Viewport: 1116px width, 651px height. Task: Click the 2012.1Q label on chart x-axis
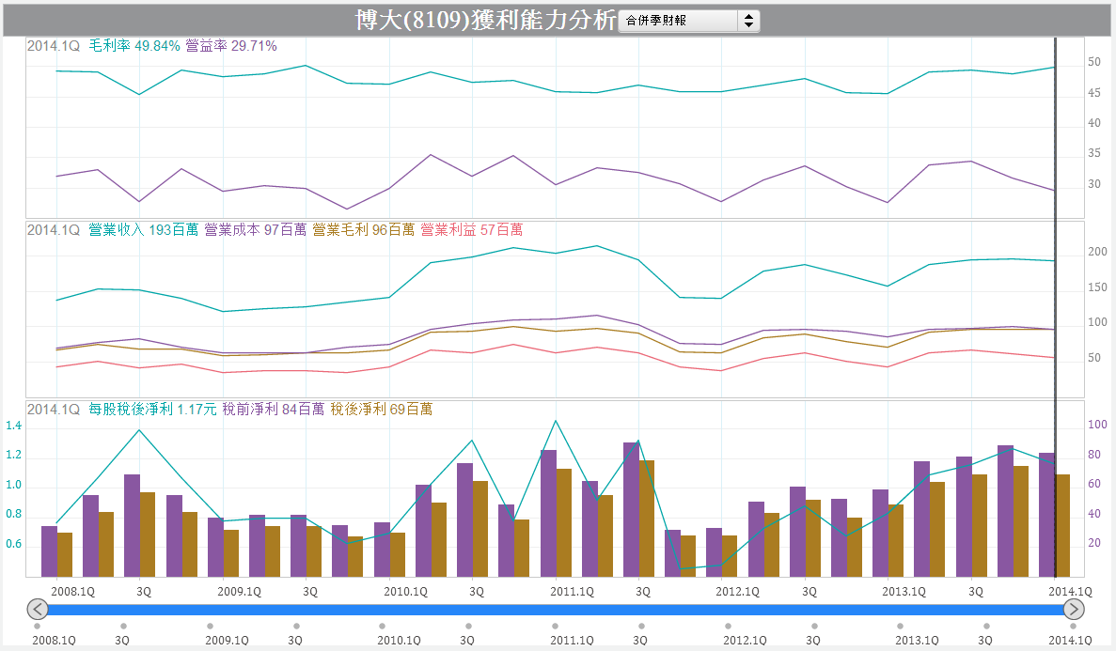(x=737, y=591)
